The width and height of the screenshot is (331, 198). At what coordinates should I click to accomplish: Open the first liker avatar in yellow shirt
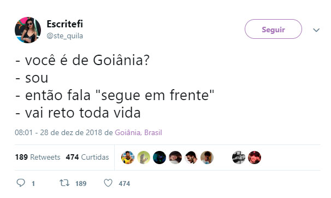tap(128, 158)
